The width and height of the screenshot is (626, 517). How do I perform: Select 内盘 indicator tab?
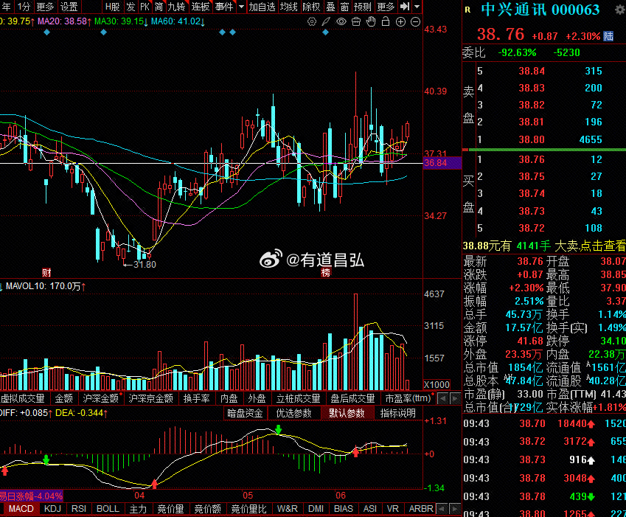[x=229, y=398]
